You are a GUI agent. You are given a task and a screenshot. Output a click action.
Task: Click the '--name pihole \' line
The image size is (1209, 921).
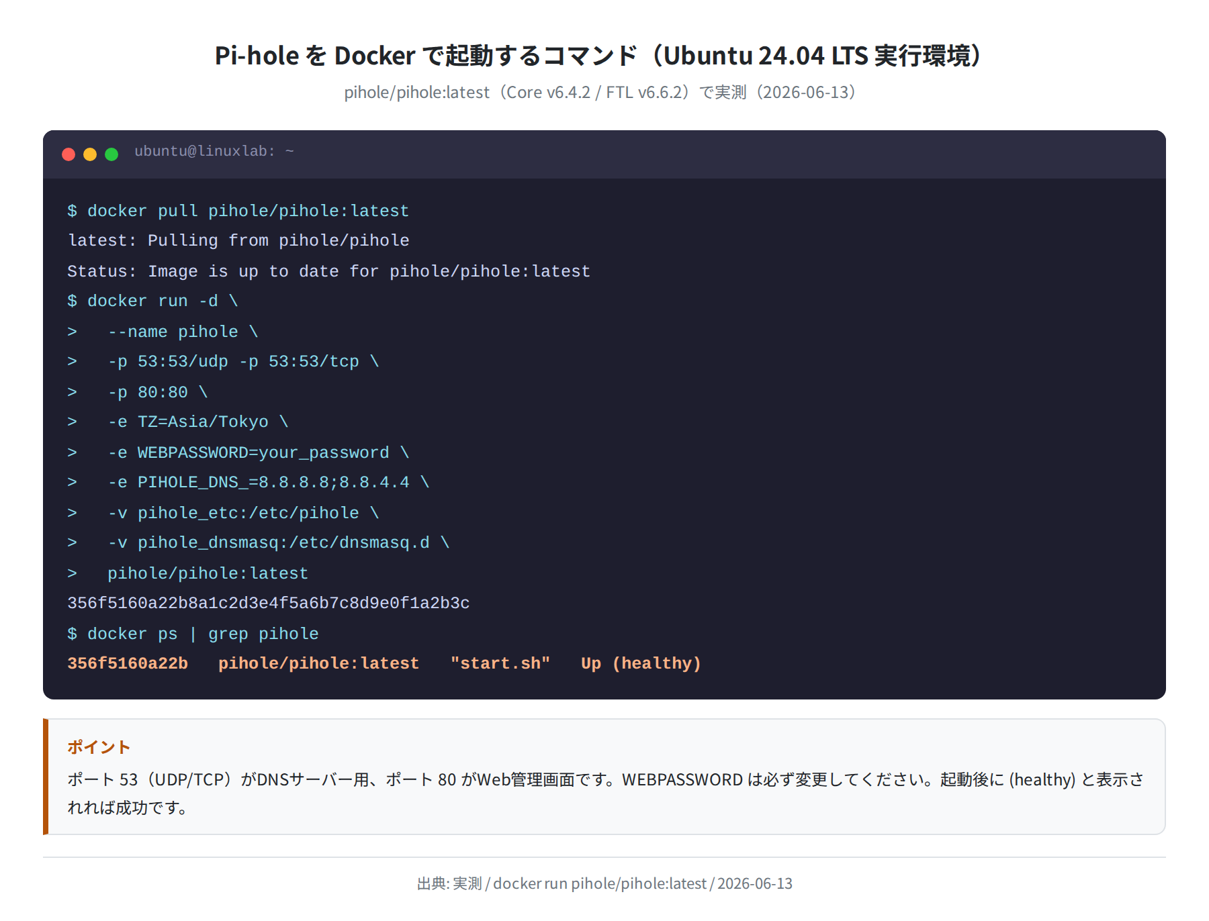point(163,332)
